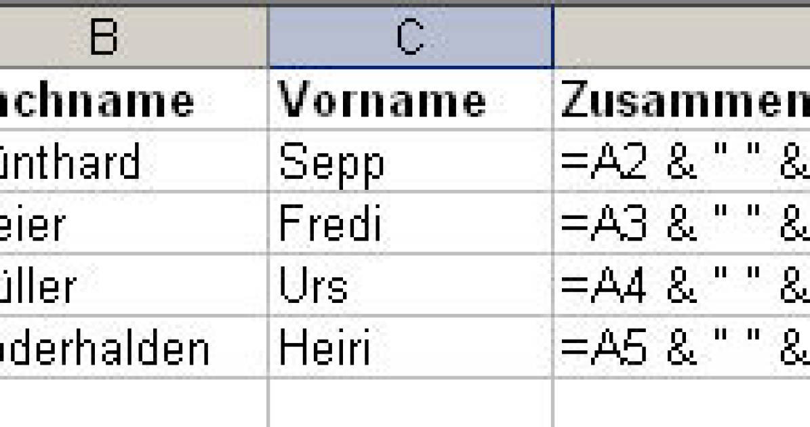Select the surname cell ending in 'ller'
The image size is (810, 427).
tap(134, 285)
